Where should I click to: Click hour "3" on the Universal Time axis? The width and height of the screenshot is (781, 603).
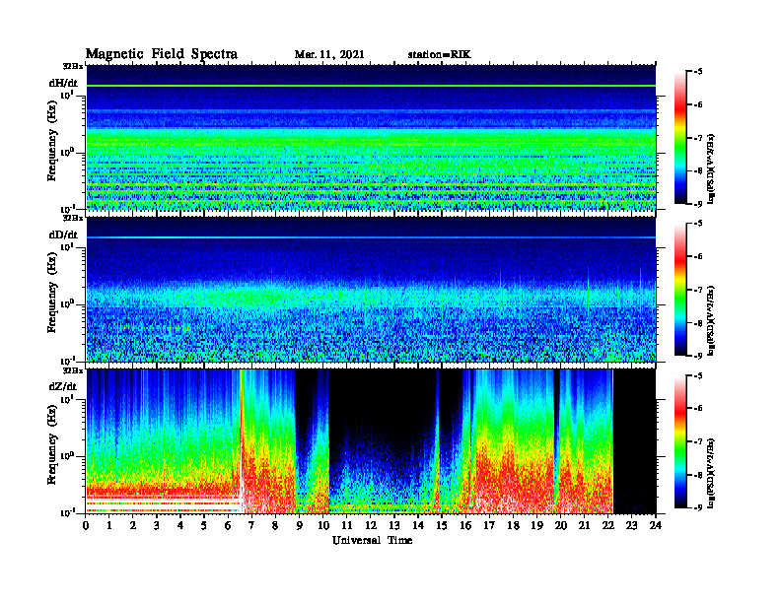point(158,526)
